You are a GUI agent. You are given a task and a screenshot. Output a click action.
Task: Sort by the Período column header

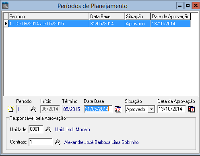(x=49, y=16)
